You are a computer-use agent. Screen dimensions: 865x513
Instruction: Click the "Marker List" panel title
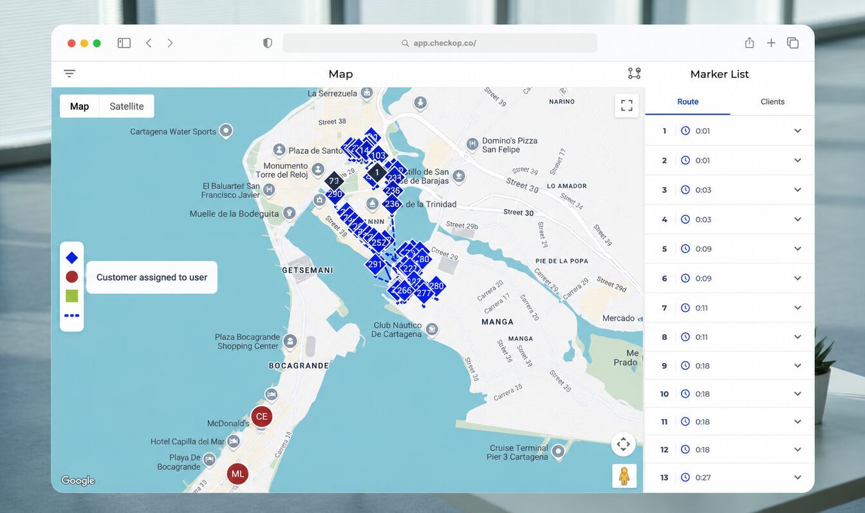[x=720, y=74]
